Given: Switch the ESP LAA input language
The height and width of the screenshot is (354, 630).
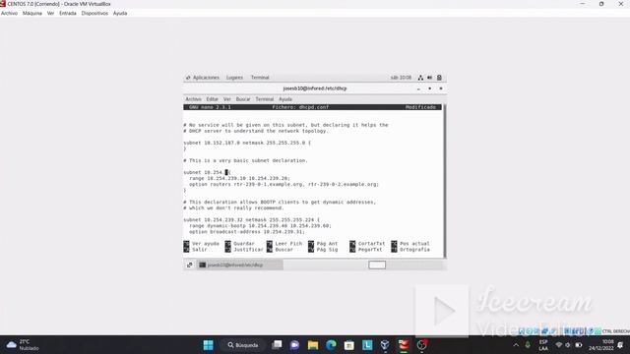Looking at the screenshot, I should [543, 345].
